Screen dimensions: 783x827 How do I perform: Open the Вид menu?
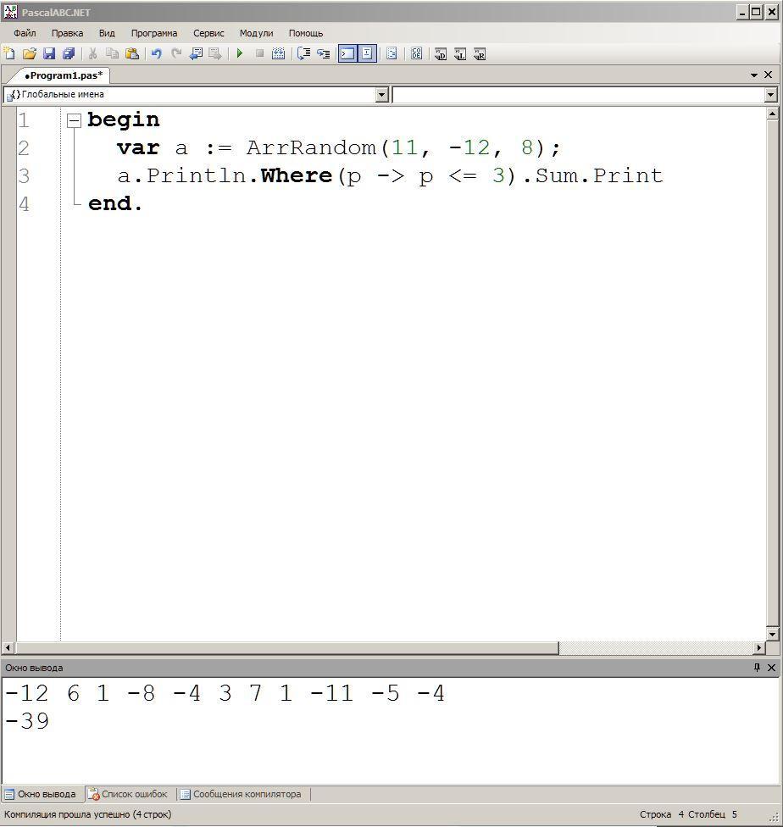pyautogui.click(x=107, y=33)
